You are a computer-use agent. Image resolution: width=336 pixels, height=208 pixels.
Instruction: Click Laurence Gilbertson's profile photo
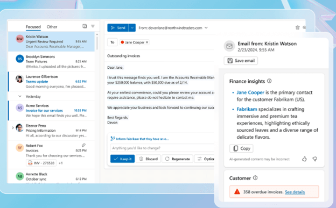(x=19, y=79)
